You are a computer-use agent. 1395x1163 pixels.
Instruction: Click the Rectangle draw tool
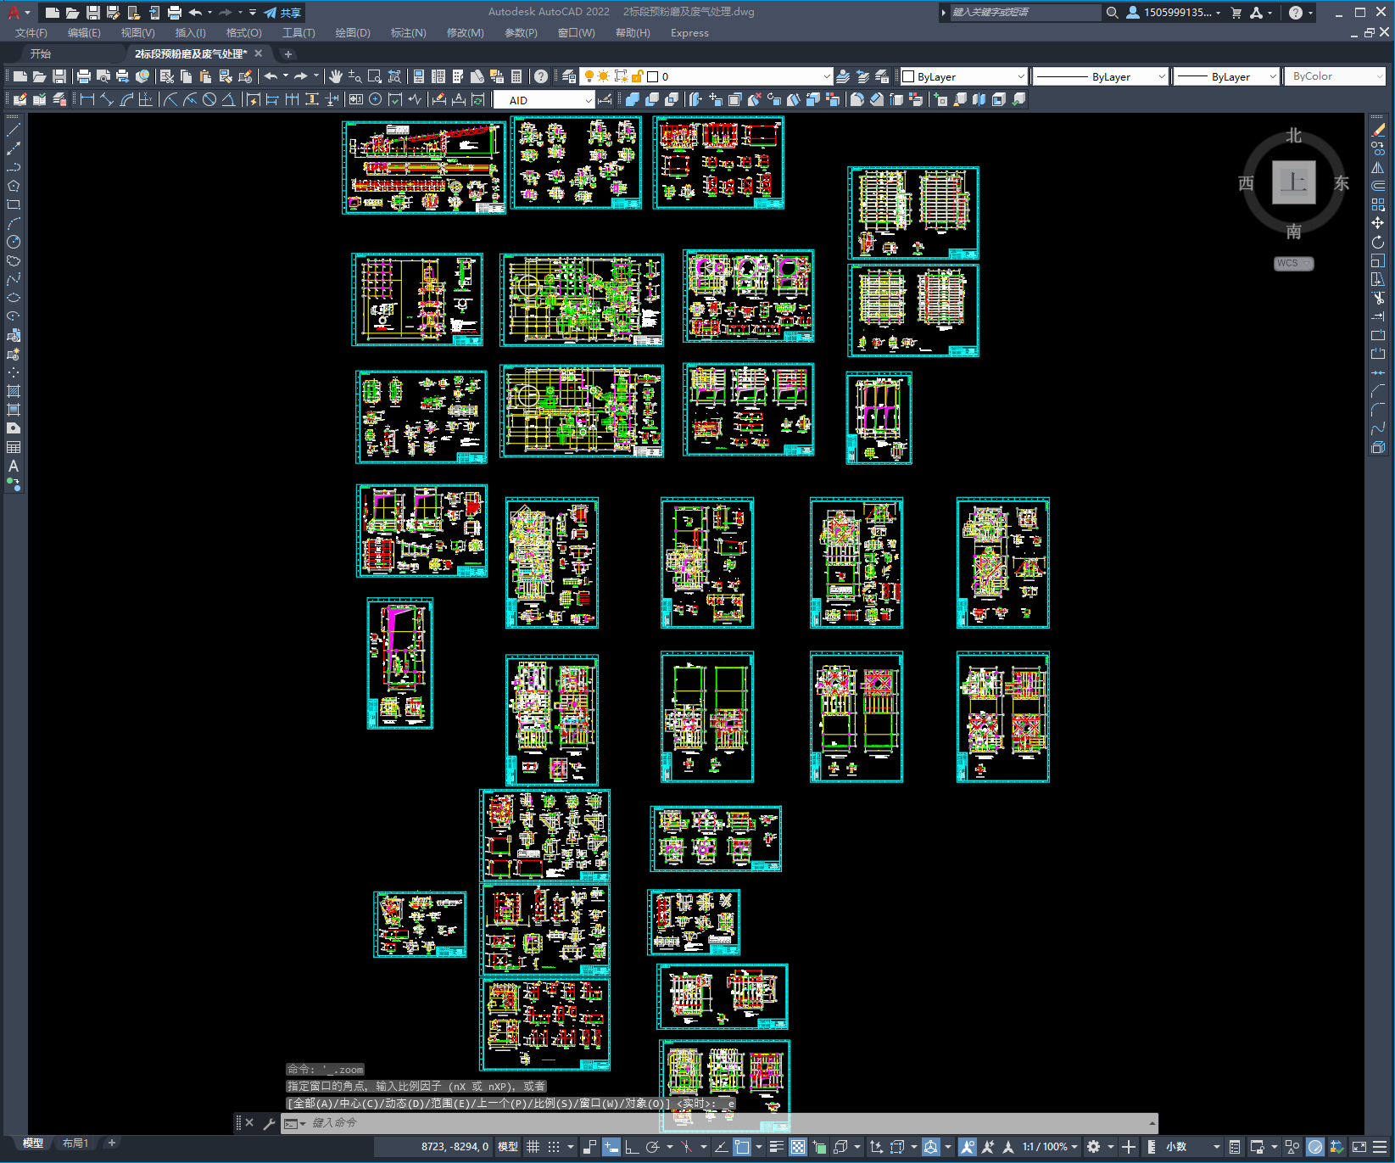point(14,204)
